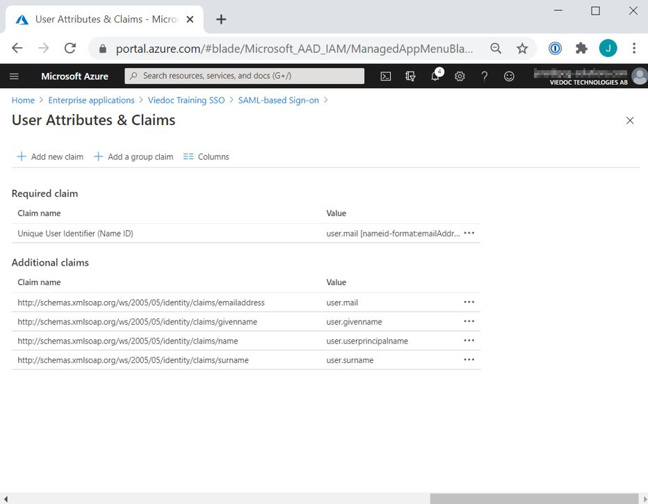648x504 pixels.
Task: Select the givenname claim row
Action: 138,322
